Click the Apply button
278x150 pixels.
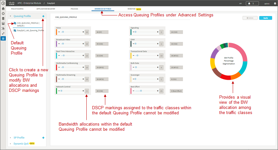point(265,18)
